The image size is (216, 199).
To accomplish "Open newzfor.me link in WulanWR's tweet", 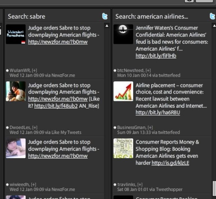I will click(x=58, y=42).
